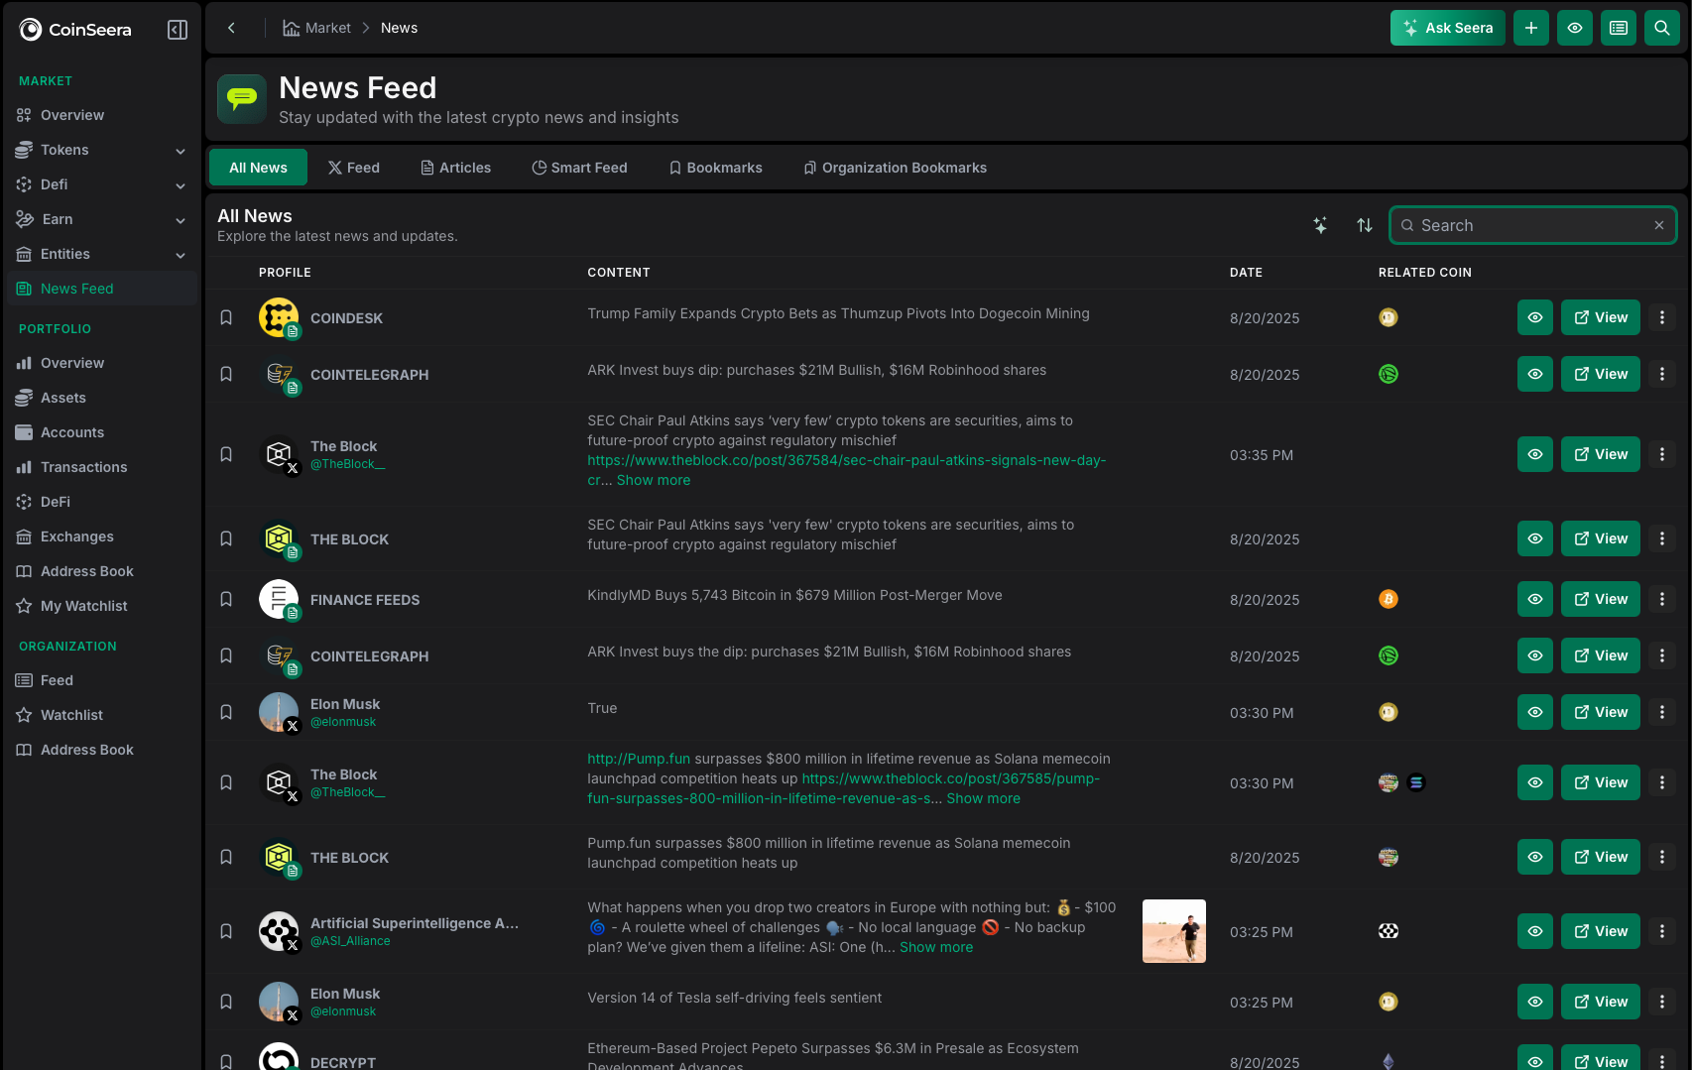Click the Search input field
The height and width of the screenshot is (1070, 1692).
pyautogui.click(x=1533, y=225)
